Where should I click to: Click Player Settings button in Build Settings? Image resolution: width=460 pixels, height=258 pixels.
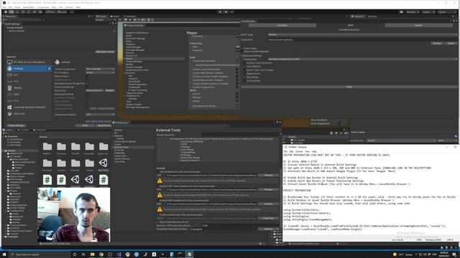point(16,125)
